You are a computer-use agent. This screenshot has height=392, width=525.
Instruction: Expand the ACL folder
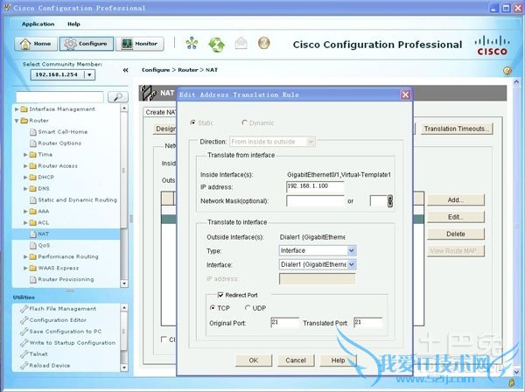25,222
